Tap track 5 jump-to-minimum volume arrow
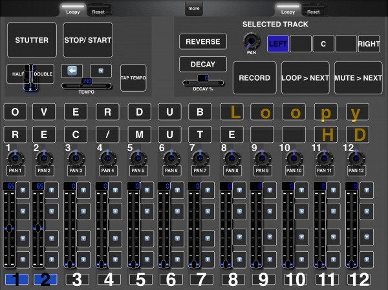This screenshot has width=388, height=290. (x=147, y=260)
